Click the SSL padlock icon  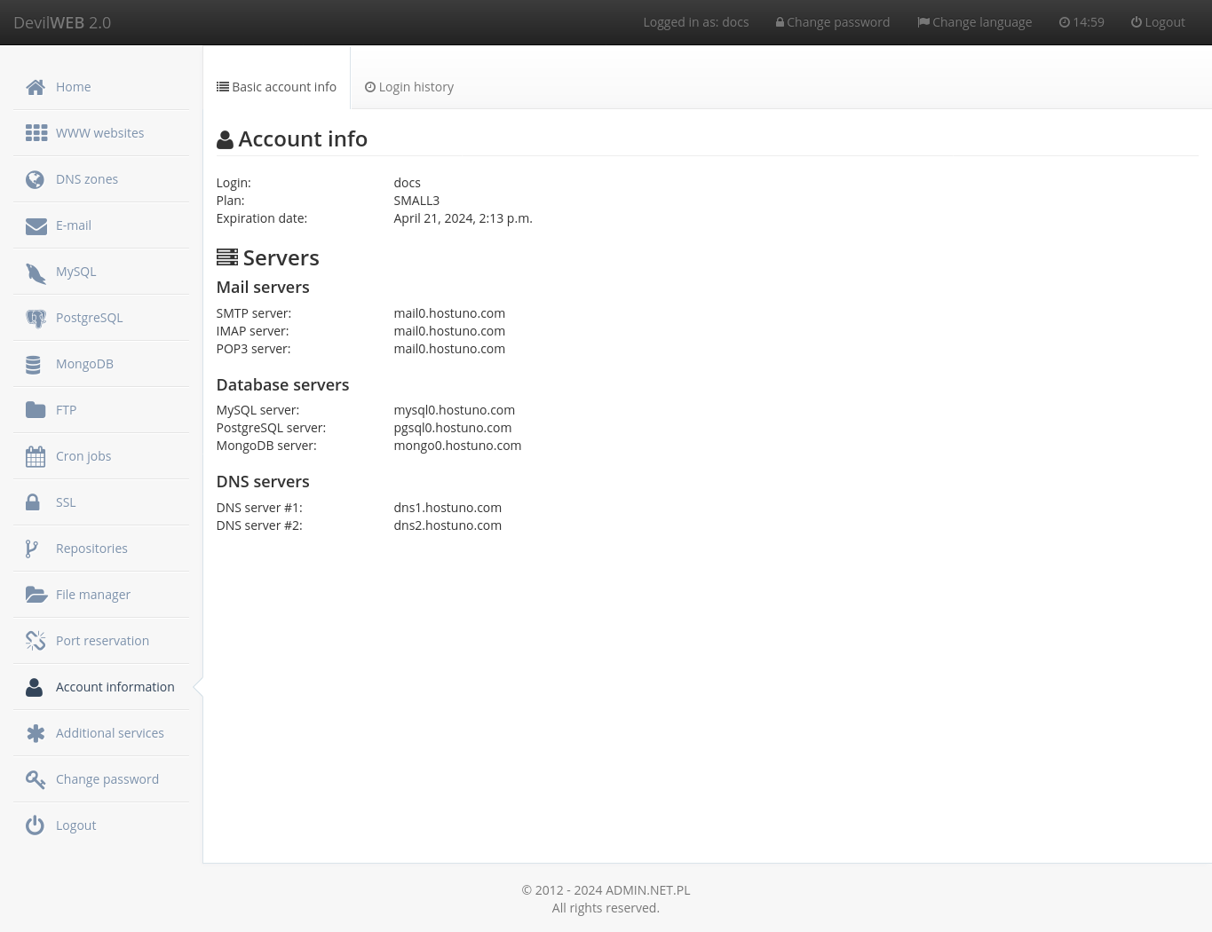[33, 502]
